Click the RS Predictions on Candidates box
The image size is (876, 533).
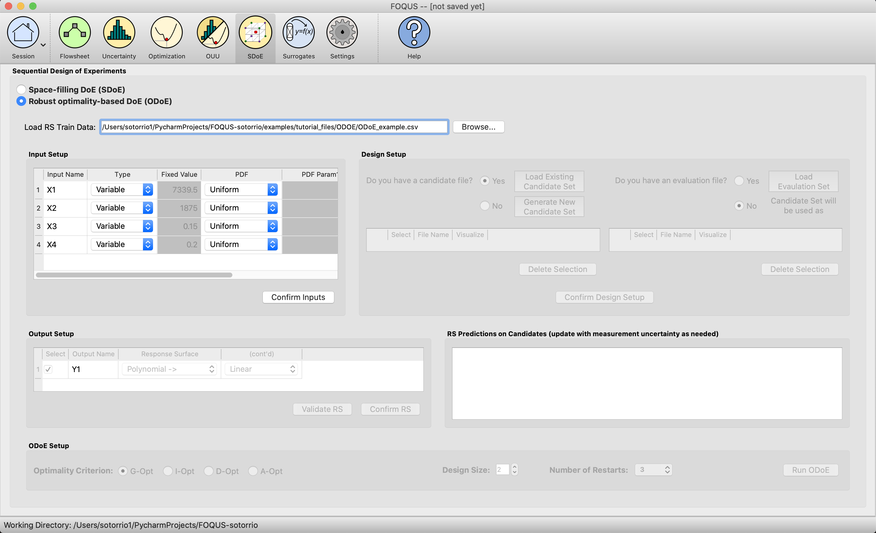[x=647, y=383]
